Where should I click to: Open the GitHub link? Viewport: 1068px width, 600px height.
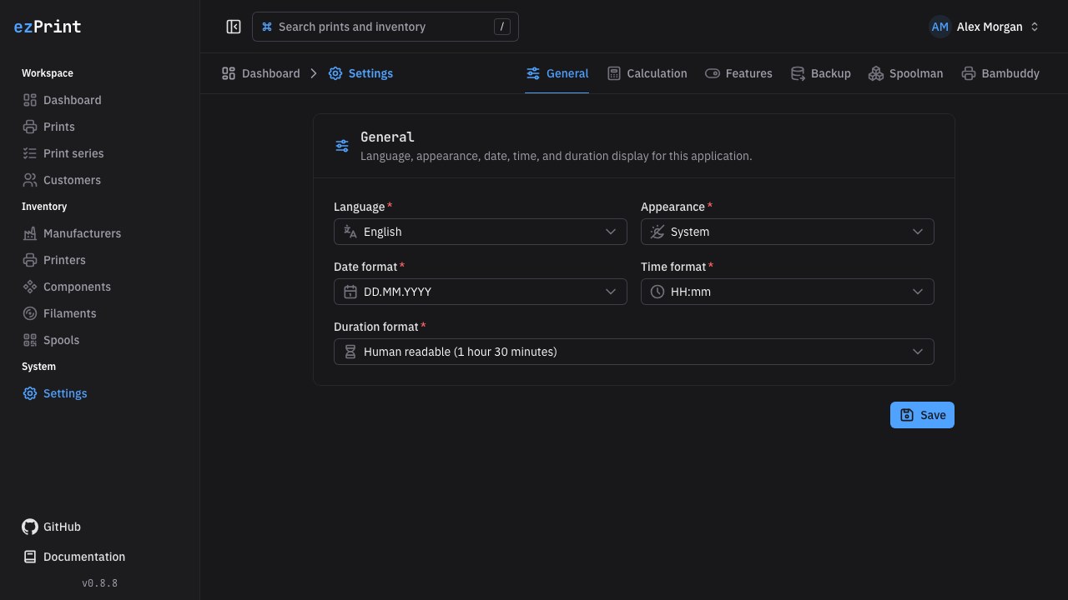[52, 527]
